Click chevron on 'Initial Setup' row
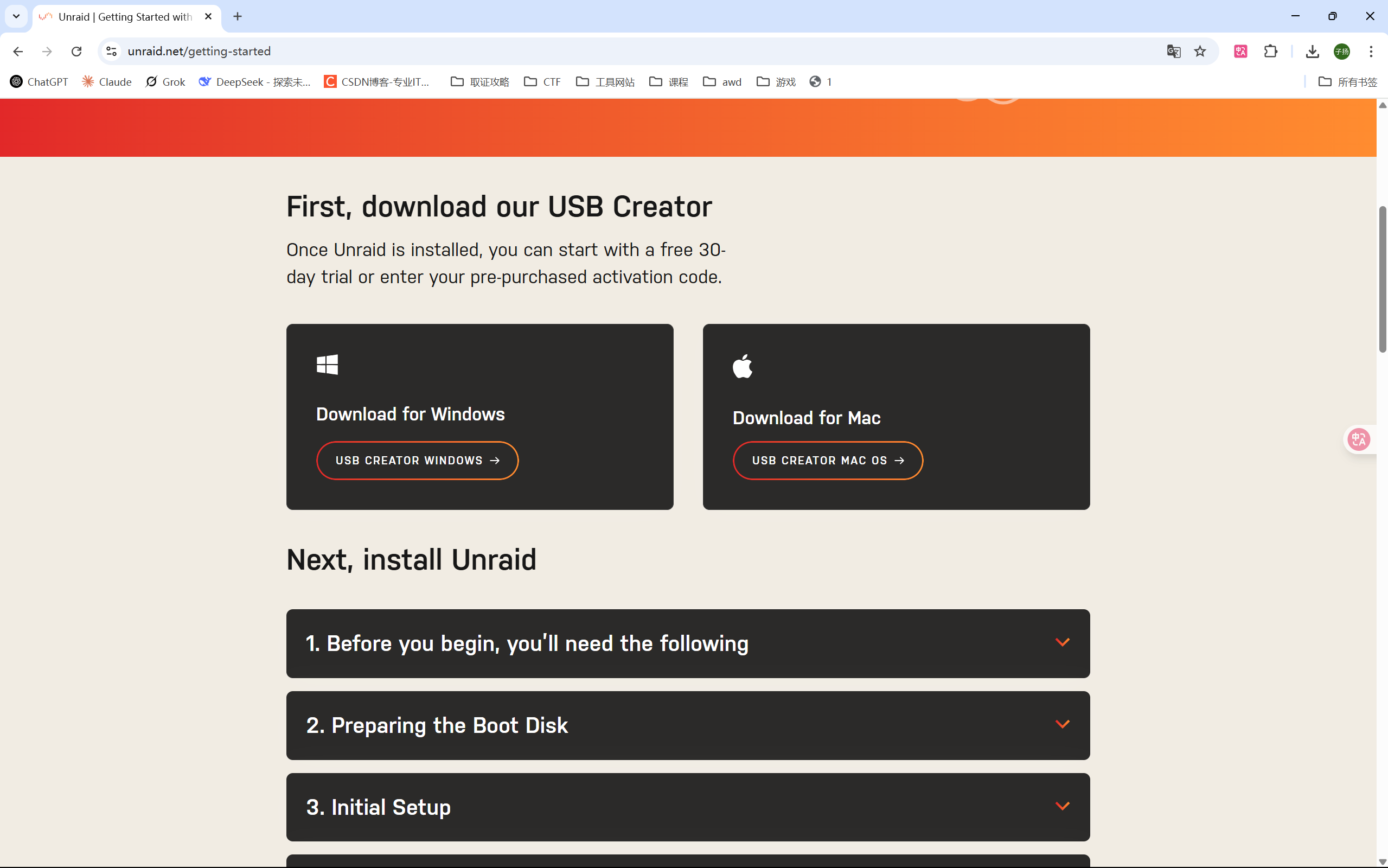This screenshot has height=868, width=1388. tap(1063, 806)
